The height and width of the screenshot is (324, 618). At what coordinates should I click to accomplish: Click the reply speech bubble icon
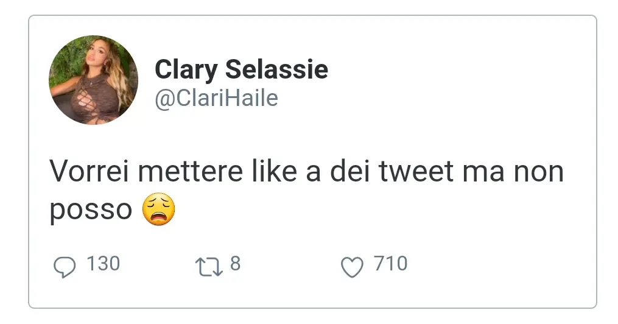point(65,267)
